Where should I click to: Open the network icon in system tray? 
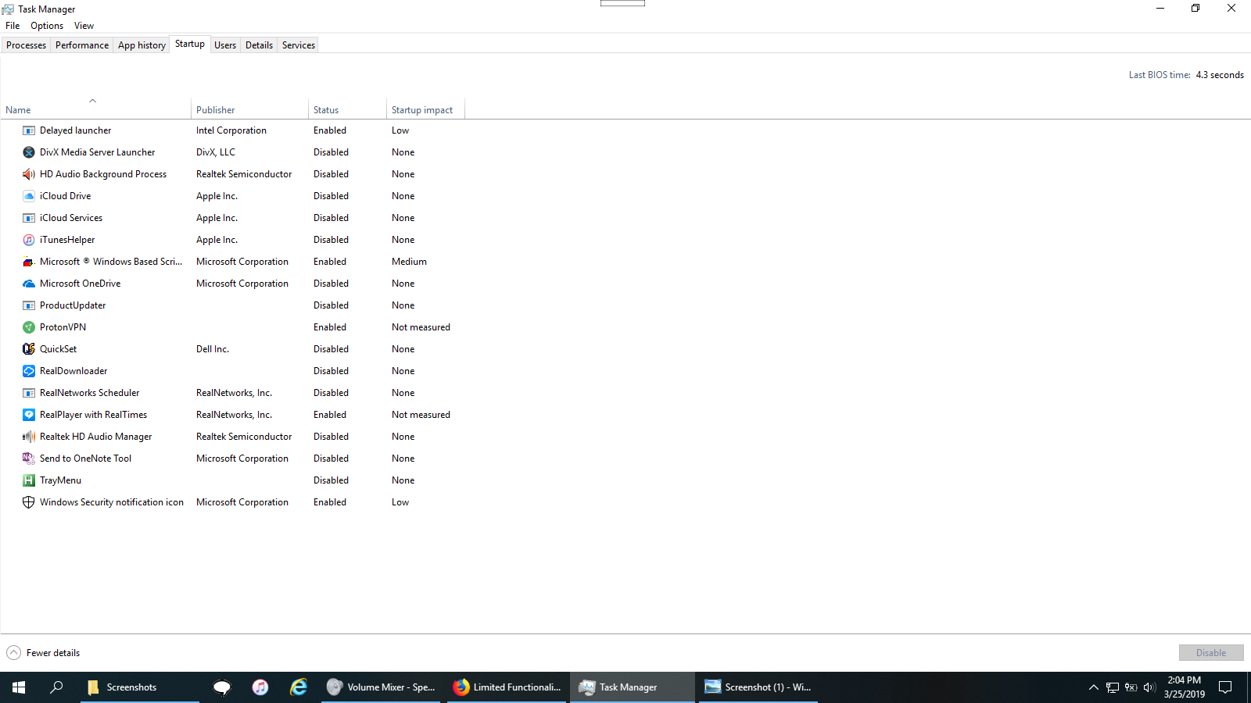(x=1113, y=687)
